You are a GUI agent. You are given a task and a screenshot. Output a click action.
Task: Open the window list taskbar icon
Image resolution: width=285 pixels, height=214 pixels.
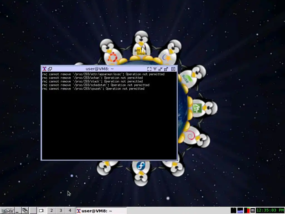pos(25,211)
